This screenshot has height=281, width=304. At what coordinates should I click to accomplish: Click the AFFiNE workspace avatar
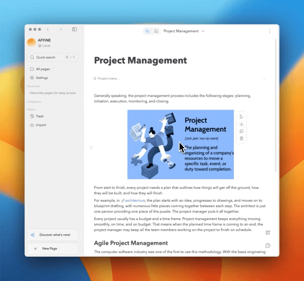click(x=31, y=43)
